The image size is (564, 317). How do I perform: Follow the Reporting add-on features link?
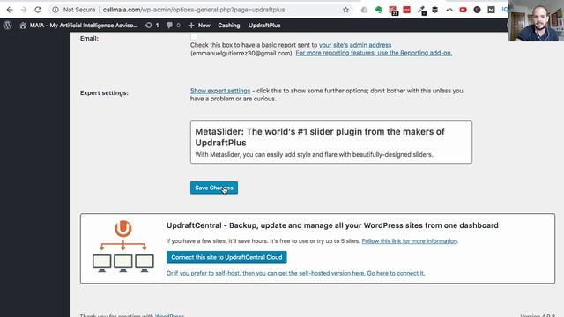coord(374,53)
